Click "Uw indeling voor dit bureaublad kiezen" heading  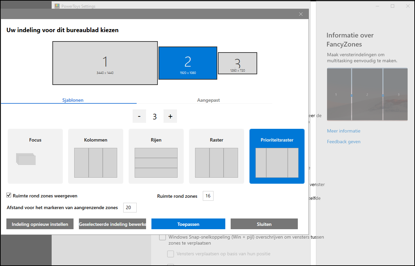pos(62,30)
